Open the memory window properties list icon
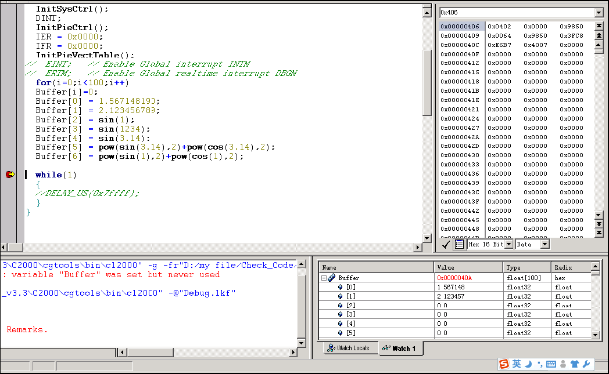 459,244
